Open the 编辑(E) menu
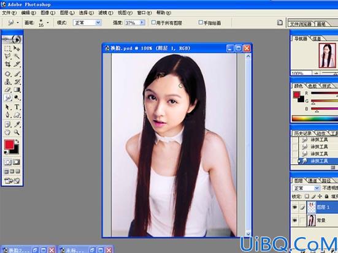 [x=28, y=13]
